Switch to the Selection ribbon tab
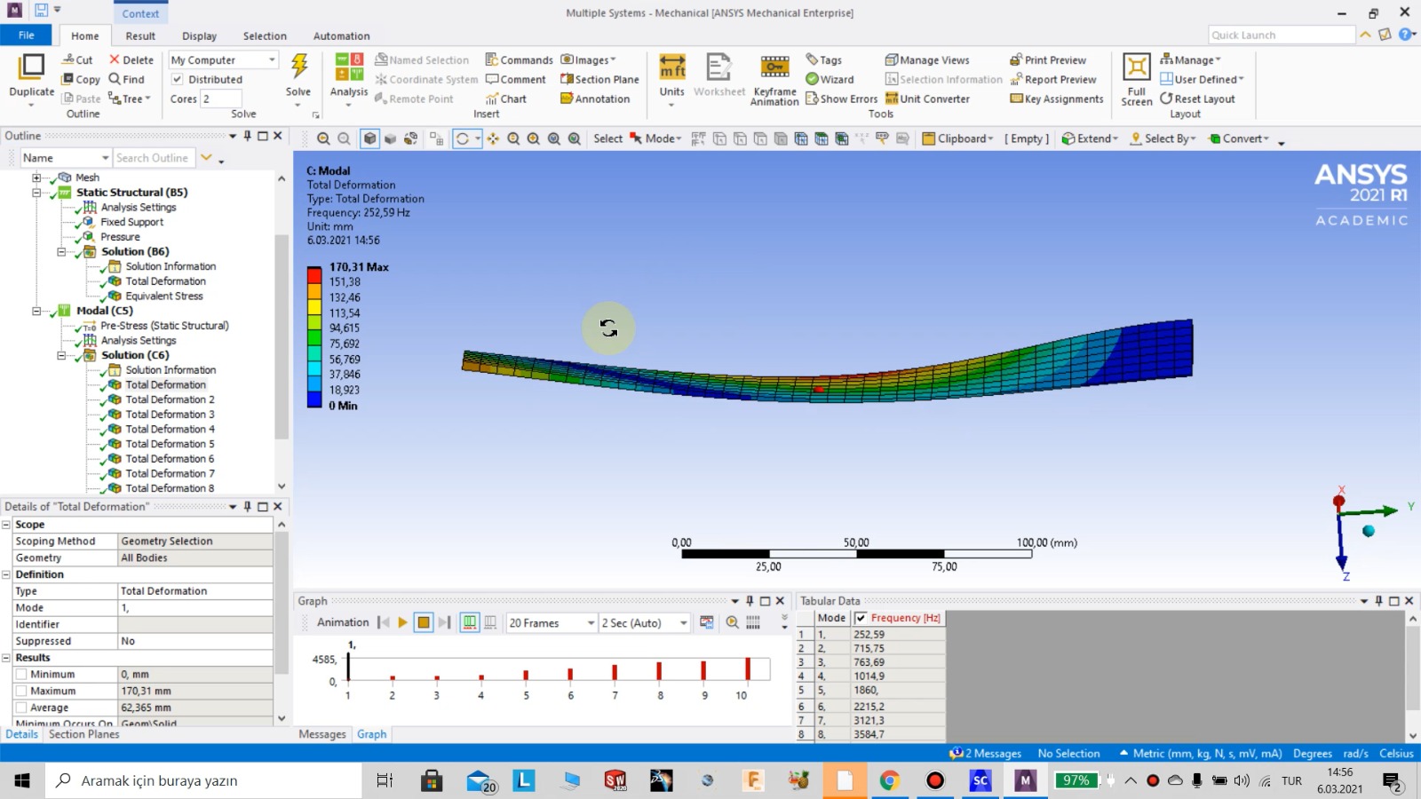 point(265,36)
